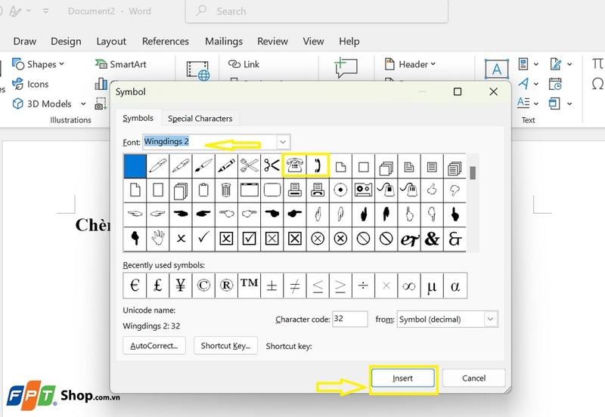
Task: Open the Mailings ribbon tab
Action: [224, 42]
